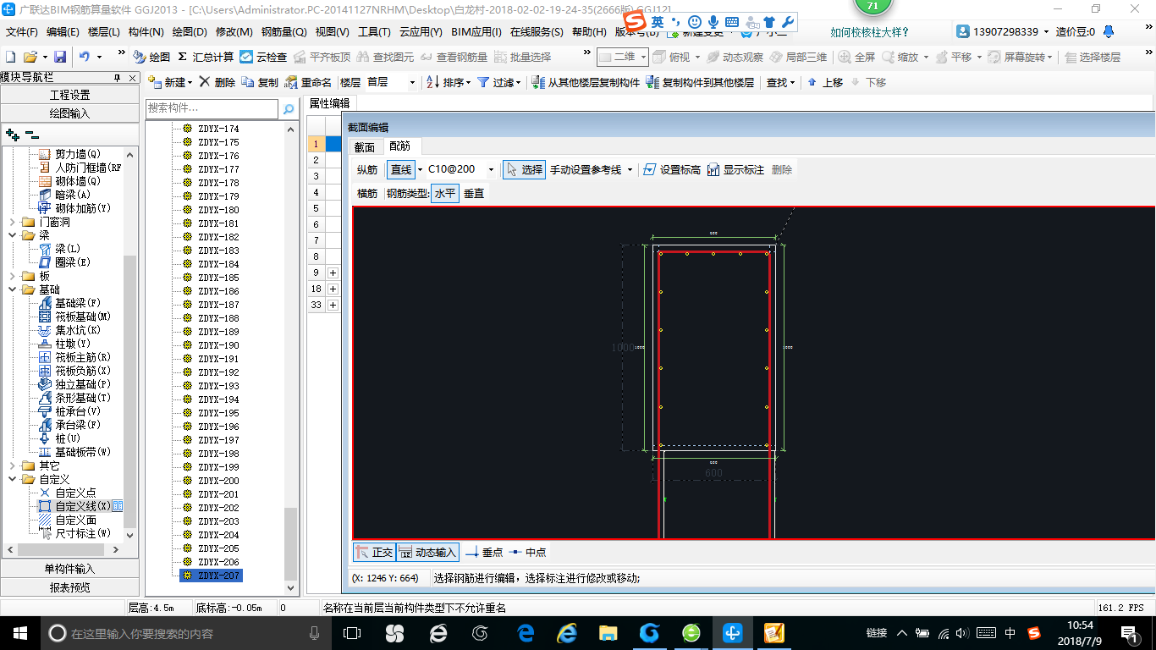The height and width of the screenshot is (650, 1156).
Task: Open the 文件(F) menu
Action: click(22, 31)
